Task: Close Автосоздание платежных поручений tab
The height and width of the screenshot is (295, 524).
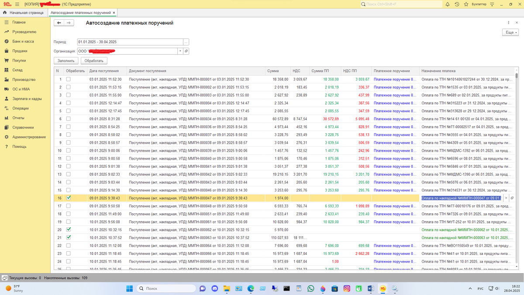Action: point(114,13)
